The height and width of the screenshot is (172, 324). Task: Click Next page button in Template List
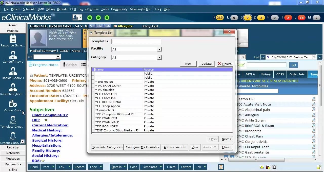227,139
